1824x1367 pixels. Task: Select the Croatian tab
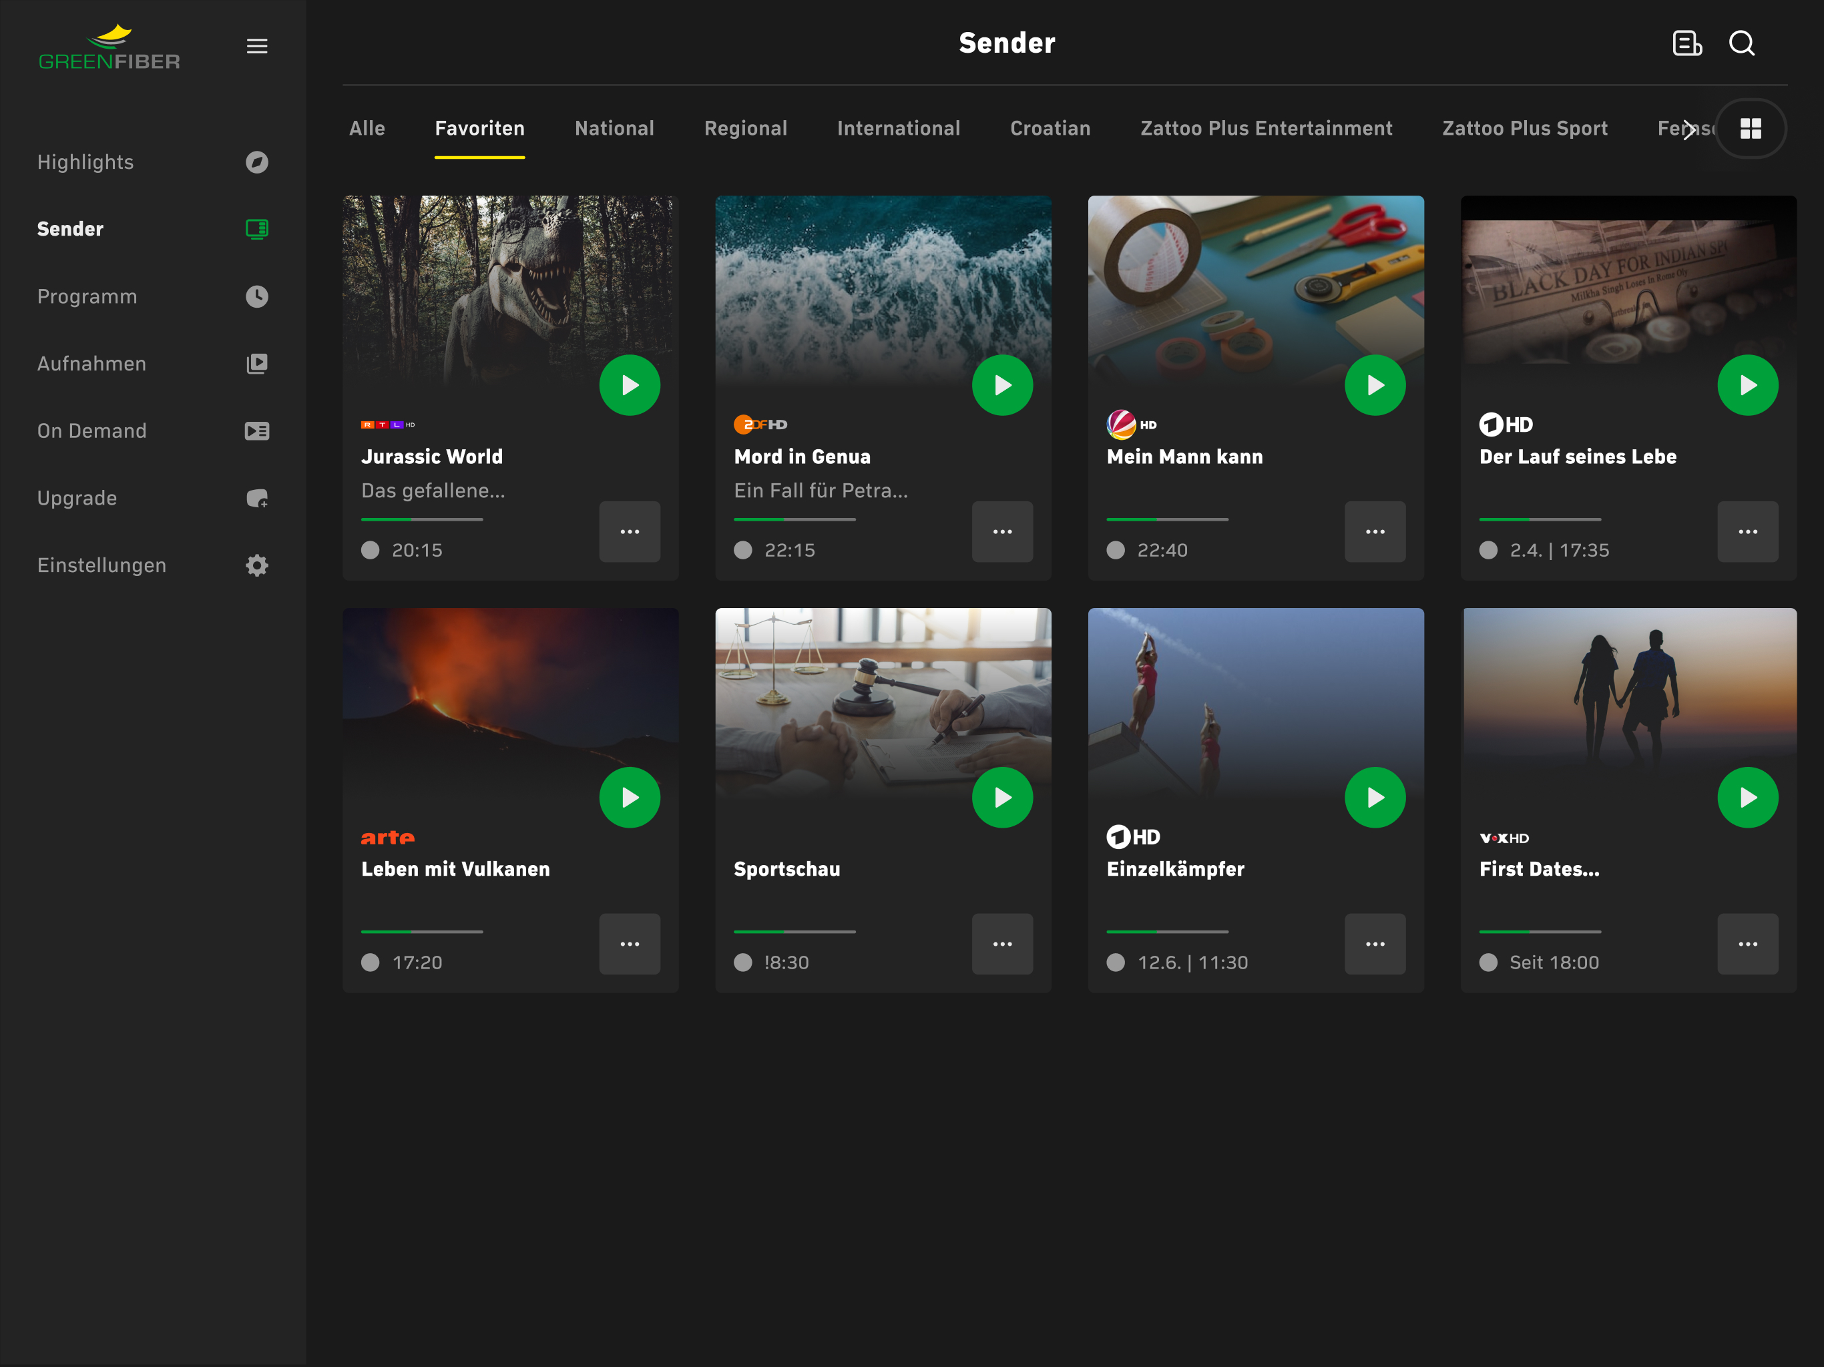1050,129
